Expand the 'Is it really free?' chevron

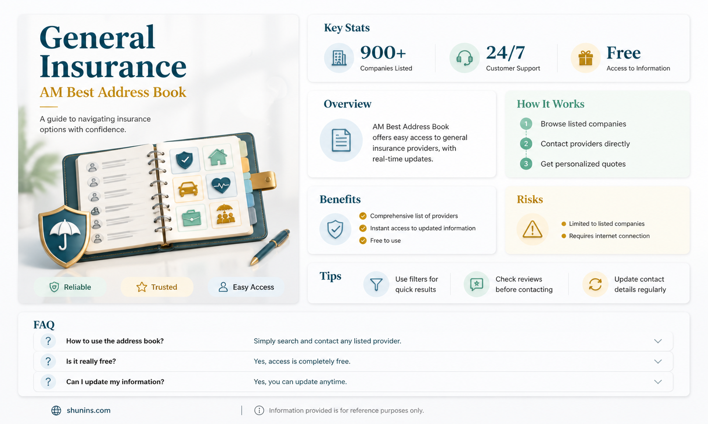pyautogui.click(x=658, y=362)
